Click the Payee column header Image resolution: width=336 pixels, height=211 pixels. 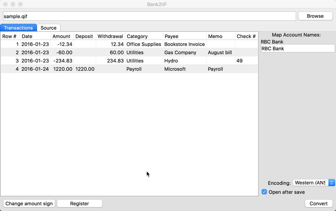[185, 36]
